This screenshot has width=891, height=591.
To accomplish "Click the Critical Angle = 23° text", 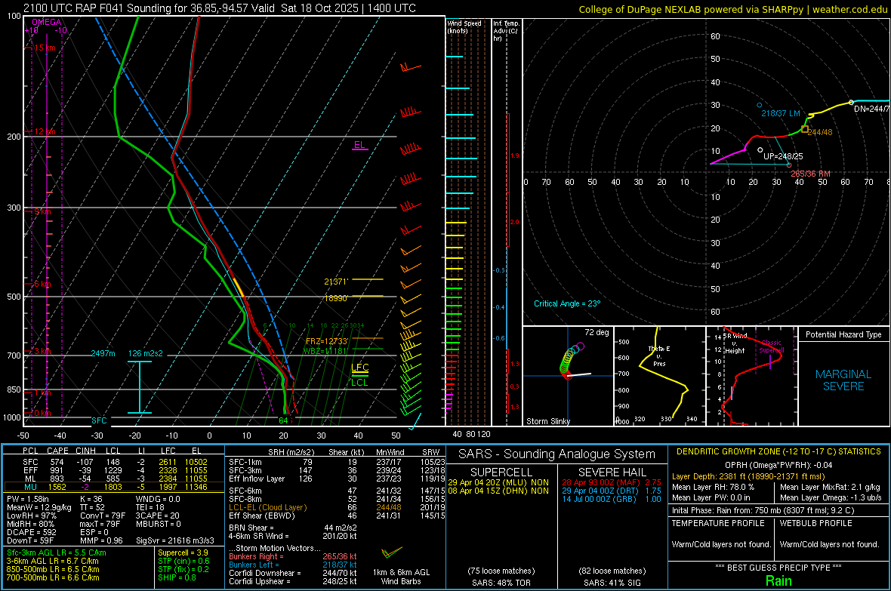I will 567,303.
